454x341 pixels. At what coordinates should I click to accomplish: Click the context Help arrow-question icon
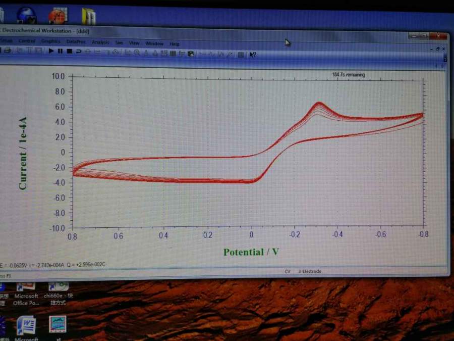click(x=253, y=55)
